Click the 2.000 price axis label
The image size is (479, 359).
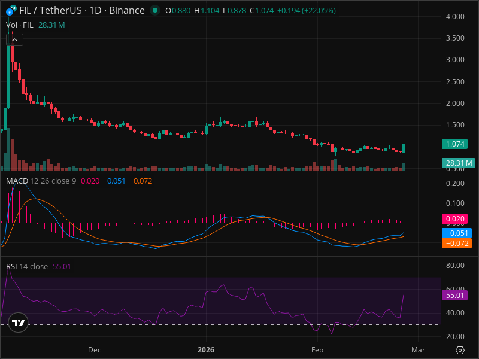(x=455, y=103)
